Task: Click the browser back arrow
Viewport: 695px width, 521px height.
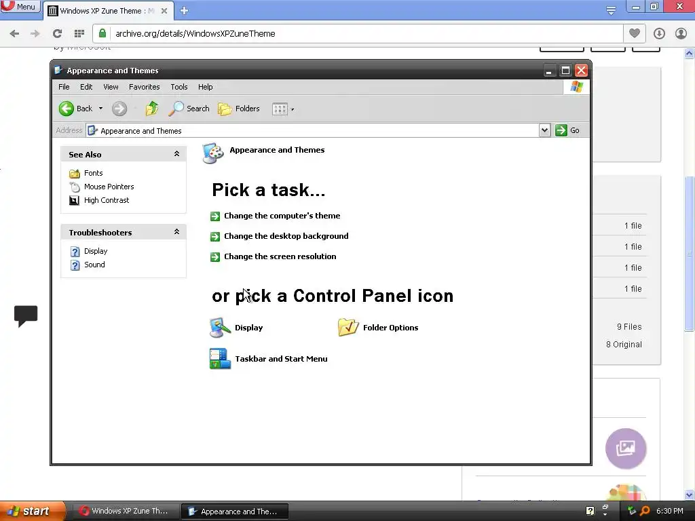Action: click(14, 34)
